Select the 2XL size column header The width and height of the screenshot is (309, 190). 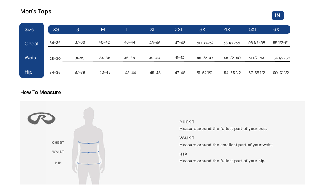[x=179, y=29]
